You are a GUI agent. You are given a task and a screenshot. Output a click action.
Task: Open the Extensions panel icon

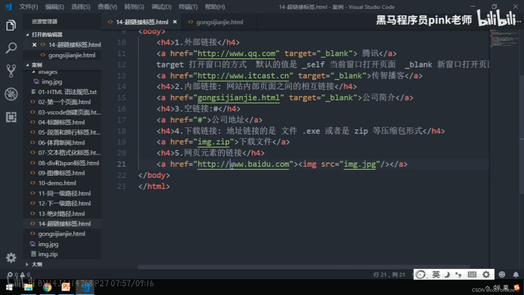click(11, 117)
